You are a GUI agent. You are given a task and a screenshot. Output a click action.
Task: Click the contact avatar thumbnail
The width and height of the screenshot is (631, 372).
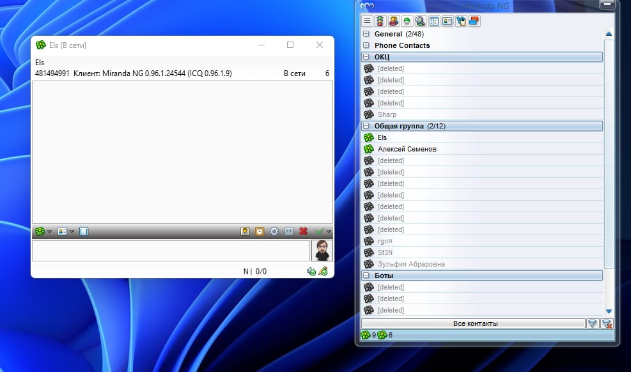click(322, 251)
